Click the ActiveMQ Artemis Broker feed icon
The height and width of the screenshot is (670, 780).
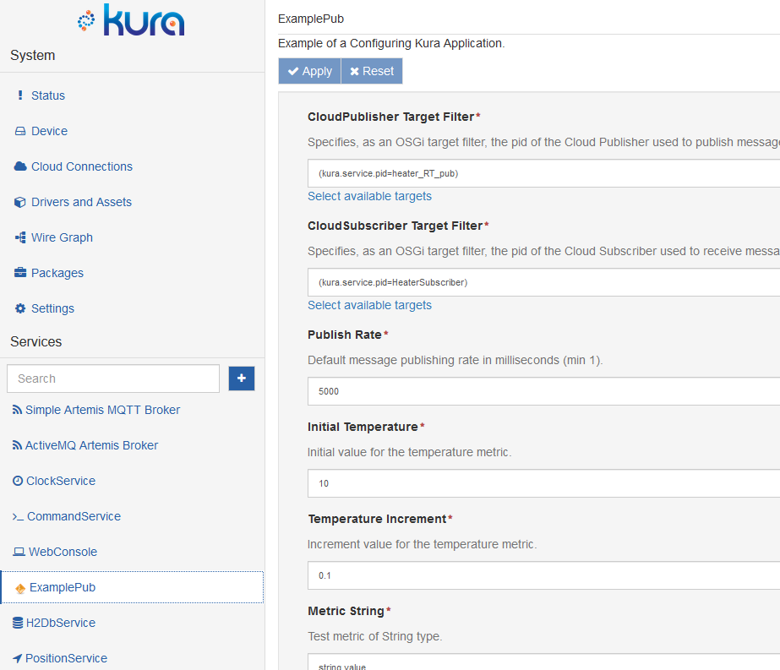17,445
